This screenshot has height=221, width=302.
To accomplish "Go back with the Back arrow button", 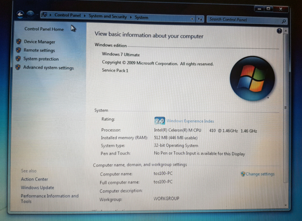I will point(20,15).
